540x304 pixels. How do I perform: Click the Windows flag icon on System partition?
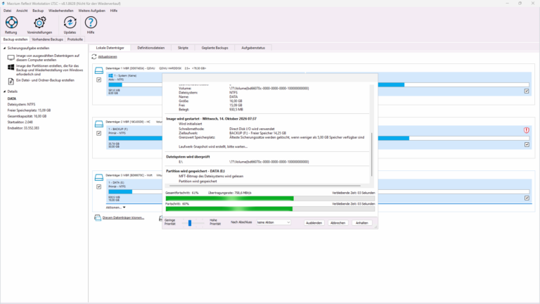110,75
